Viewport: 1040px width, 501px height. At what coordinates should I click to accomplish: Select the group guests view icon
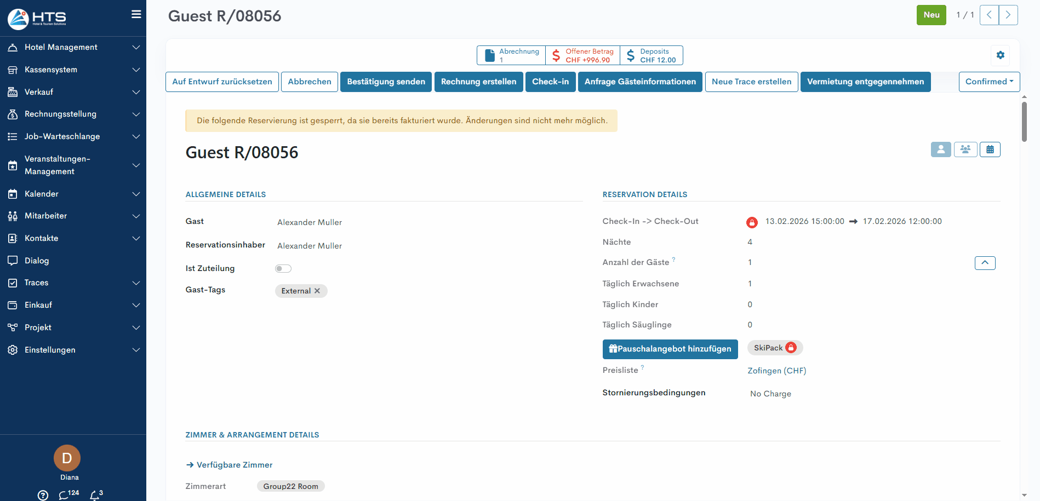click(965, 149)
